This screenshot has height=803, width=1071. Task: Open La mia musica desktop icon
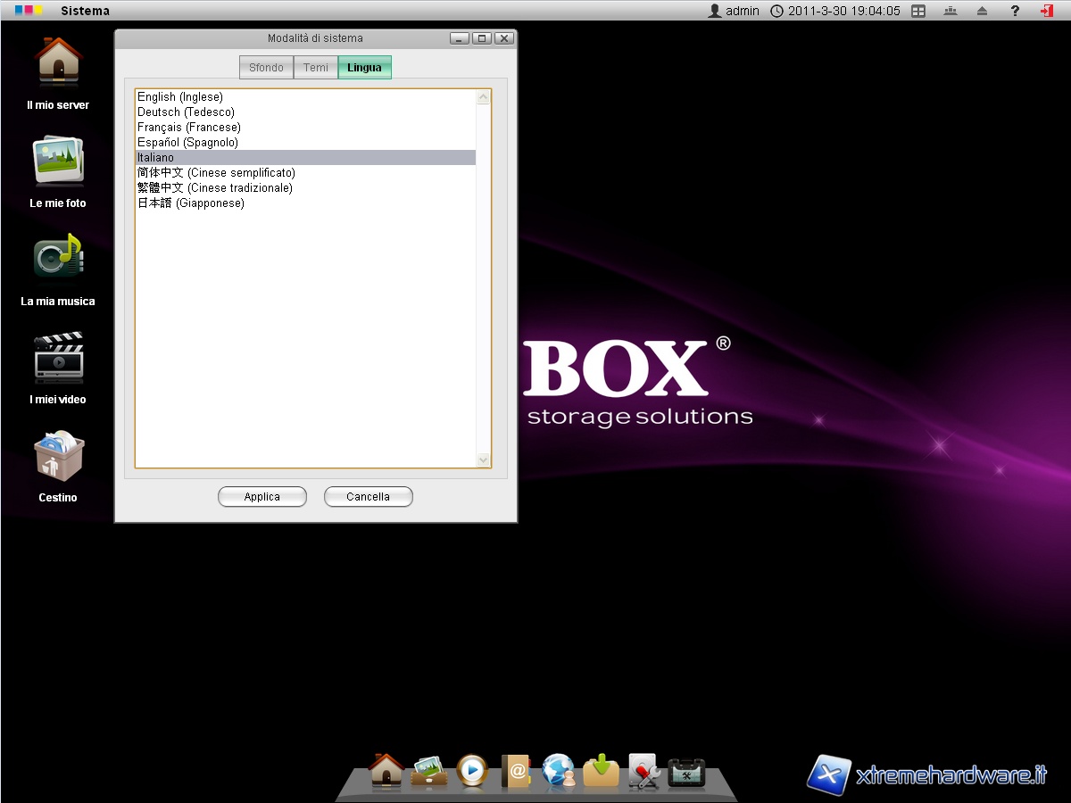pos(58,261)
